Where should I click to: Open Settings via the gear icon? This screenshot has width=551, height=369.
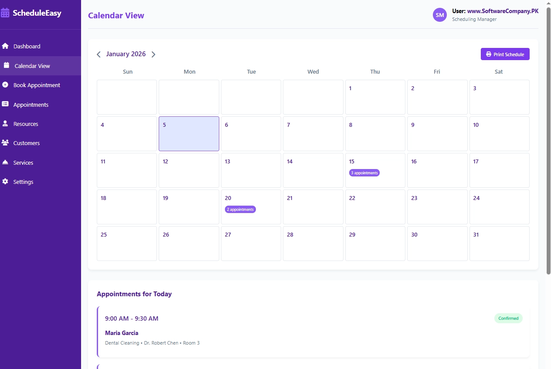(x=5, y=182)
